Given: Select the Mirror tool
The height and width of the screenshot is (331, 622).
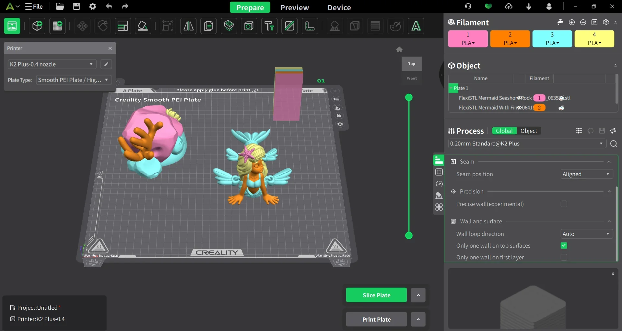Looking at the screenshot, I should pos(188,26).
